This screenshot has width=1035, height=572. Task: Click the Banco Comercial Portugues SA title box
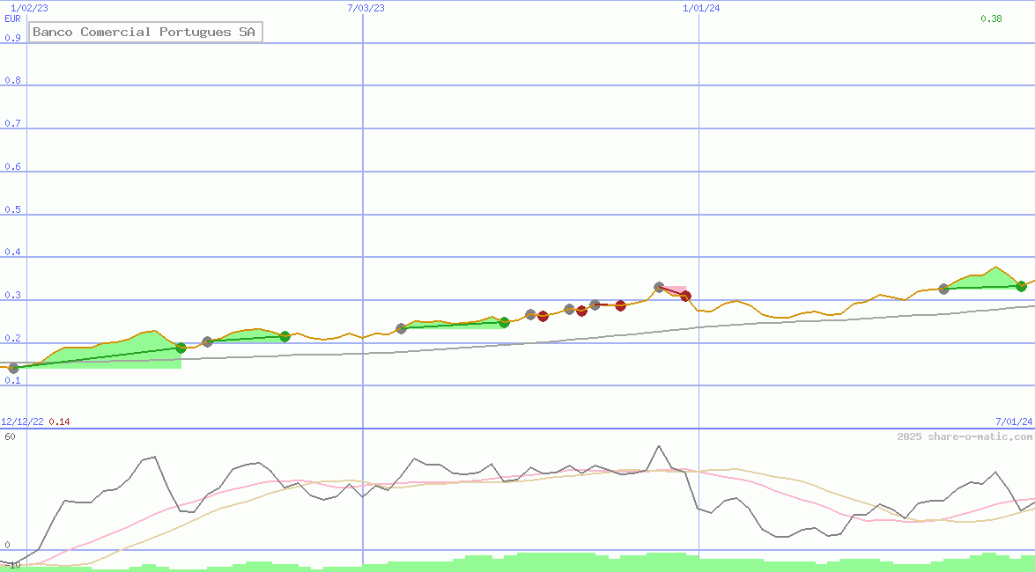point(145,33)
